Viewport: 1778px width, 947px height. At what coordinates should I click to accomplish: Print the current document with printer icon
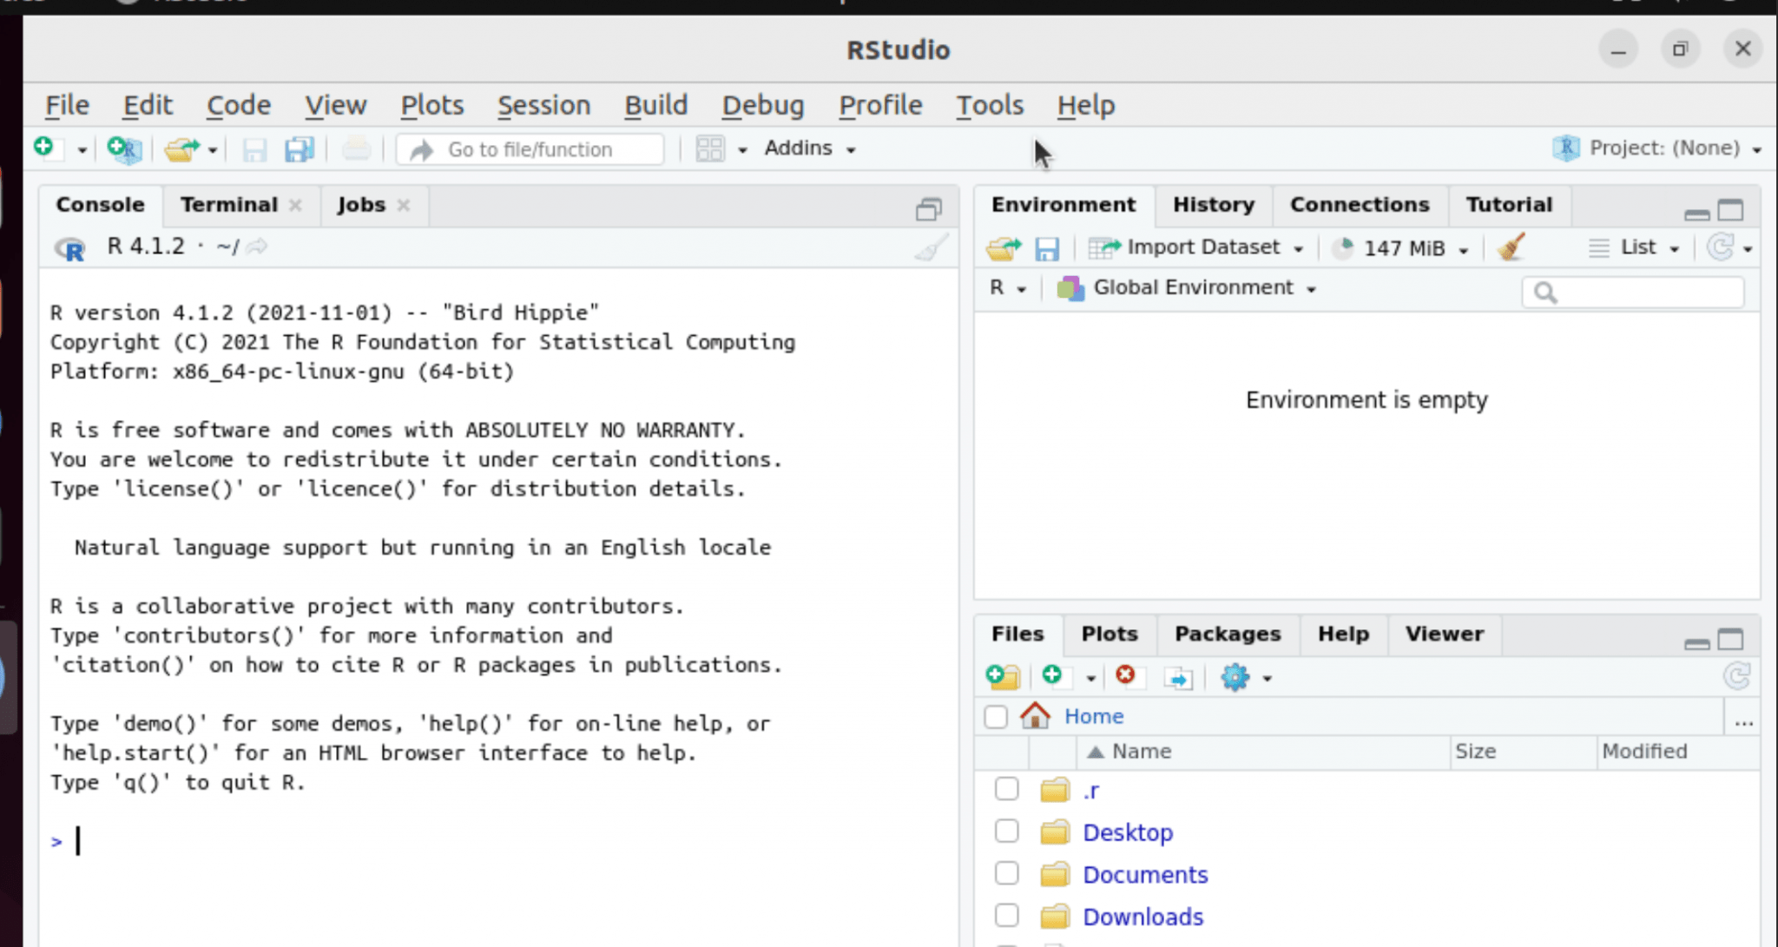356,148
